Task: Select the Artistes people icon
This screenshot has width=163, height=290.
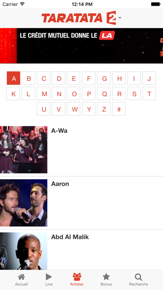Action: pos(77,277)
